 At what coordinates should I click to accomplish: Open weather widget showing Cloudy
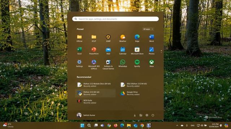[9, 125]
